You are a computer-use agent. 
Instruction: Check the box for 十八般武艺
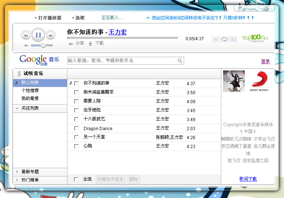(x=76, y=119)
